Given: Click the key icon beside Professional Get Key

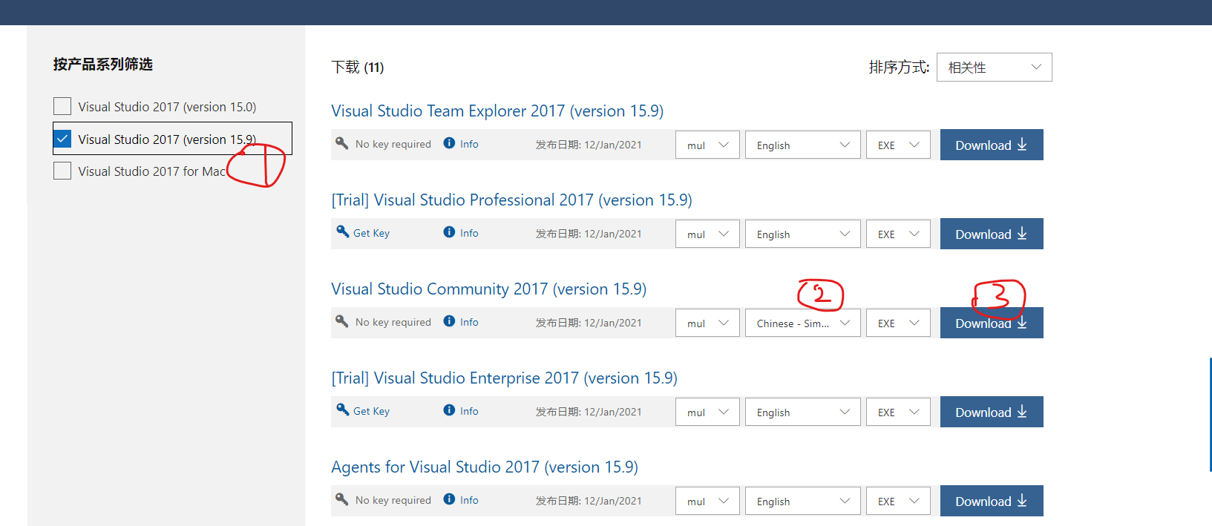Looking at the screenshot, I should click(342, 231).
